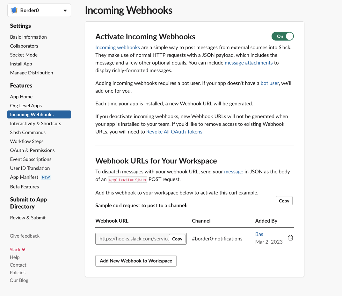This screenshot has width=342, height=296.
Task: Click the Webhook URL column header
Action: pos(112,221)
